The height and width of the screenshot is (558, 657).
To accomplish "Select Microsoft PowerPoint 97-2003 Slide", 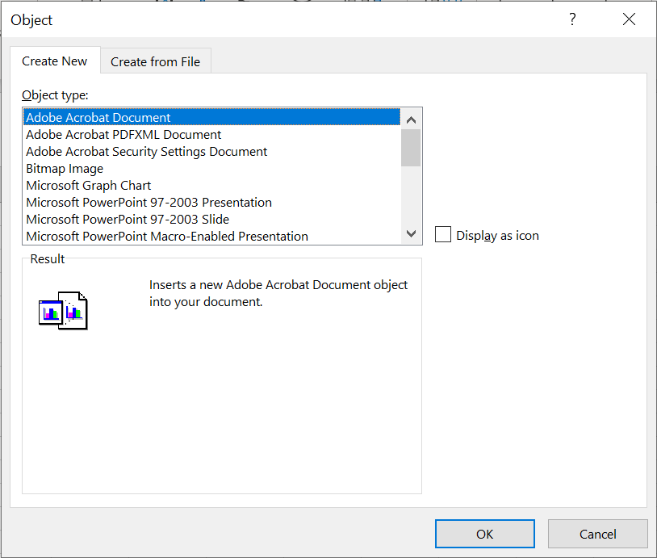I will click(128, 220).
